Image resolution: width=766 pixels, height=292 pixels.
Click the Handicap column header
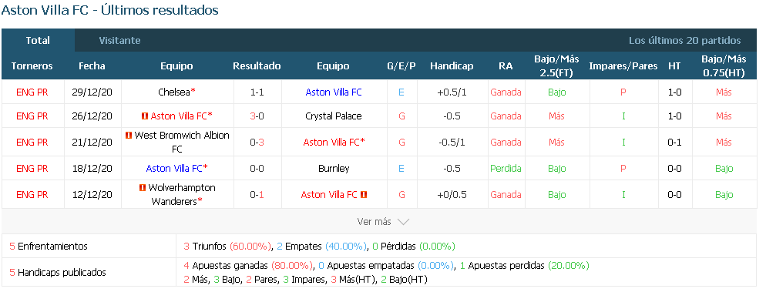(452, 66)
